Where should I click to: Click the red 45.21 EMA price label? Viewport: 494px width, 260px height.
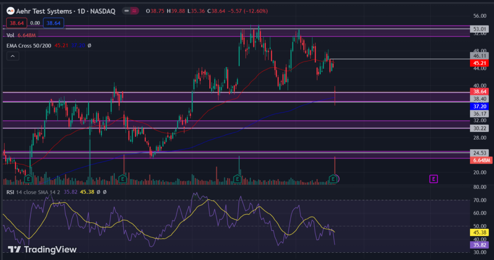[x=479, y=63]
